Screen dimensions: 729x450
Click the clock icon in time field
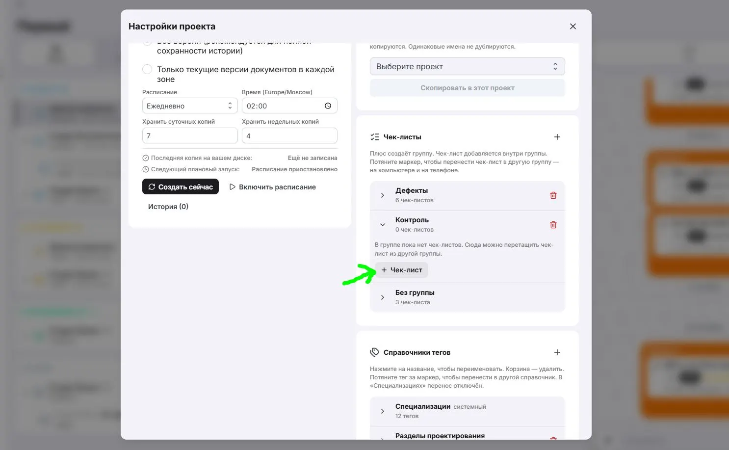[x=328, y=106]
